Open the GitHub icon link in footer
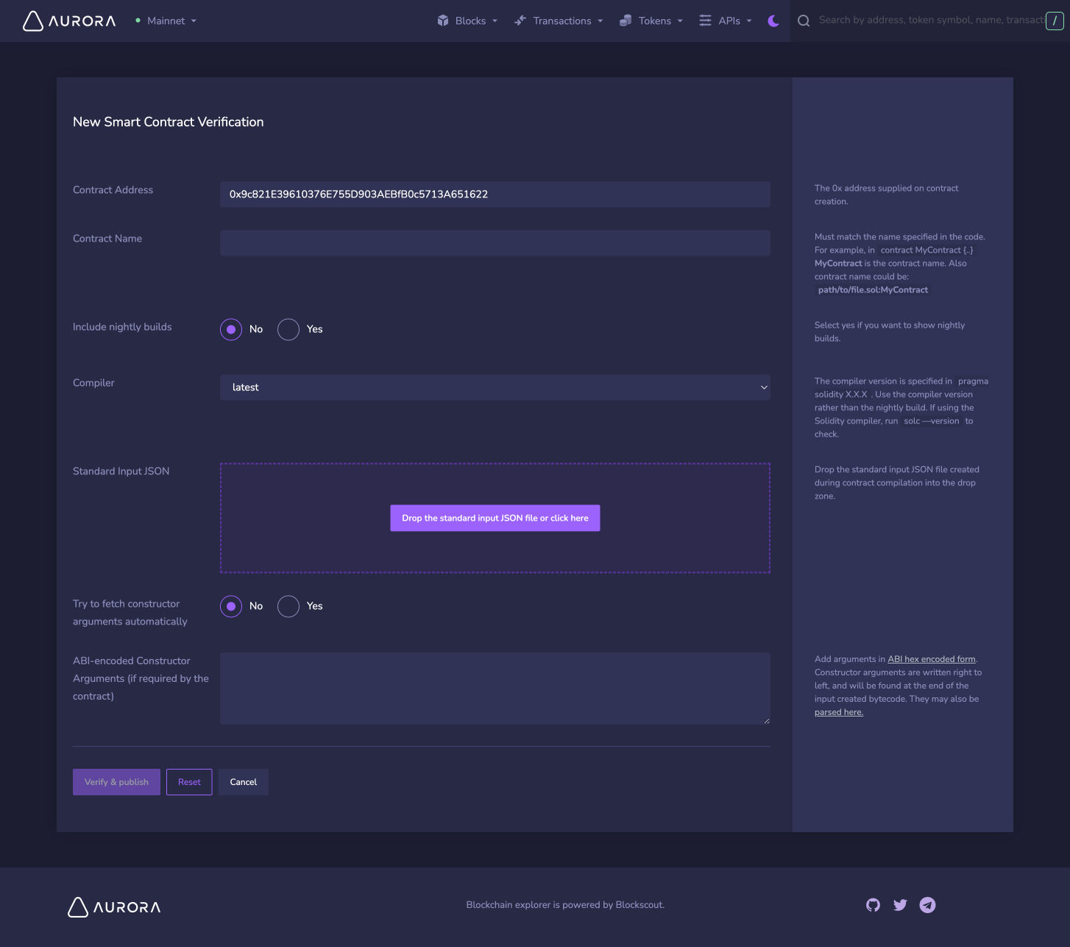 coord(873,905)
